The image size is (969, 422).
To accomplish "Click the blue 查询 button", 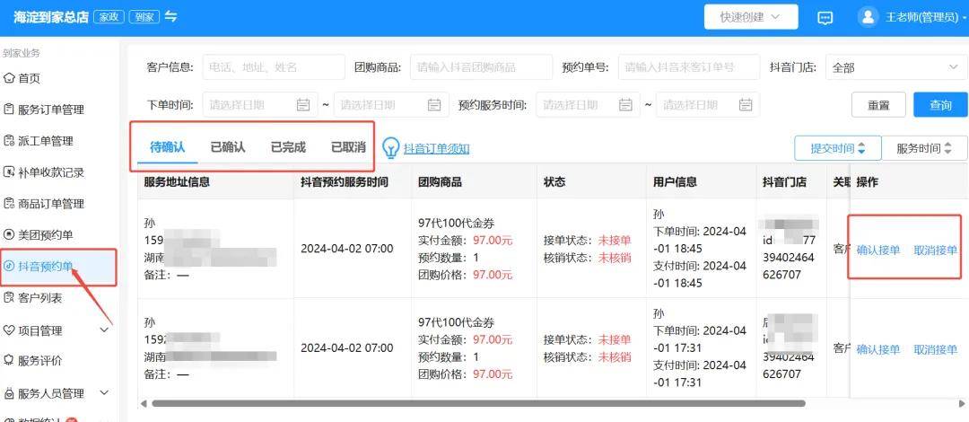I will 940,105.
